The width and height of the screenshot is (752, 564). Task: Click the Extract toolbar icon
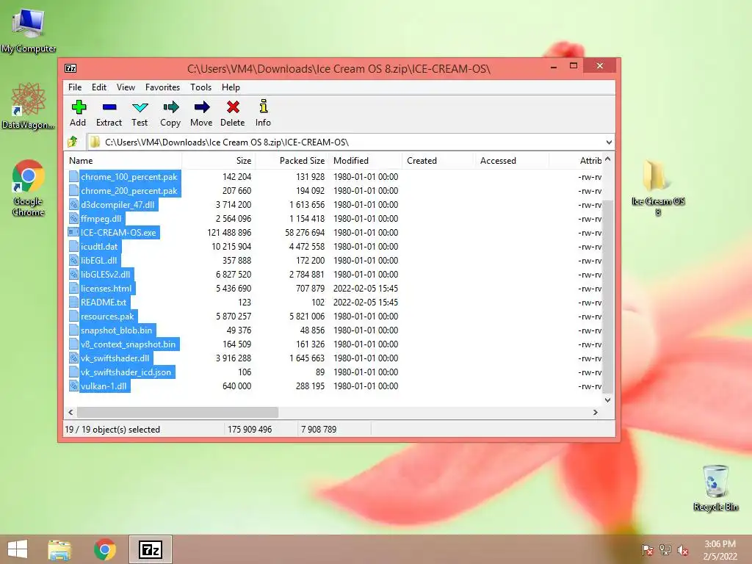coord(109,107)
